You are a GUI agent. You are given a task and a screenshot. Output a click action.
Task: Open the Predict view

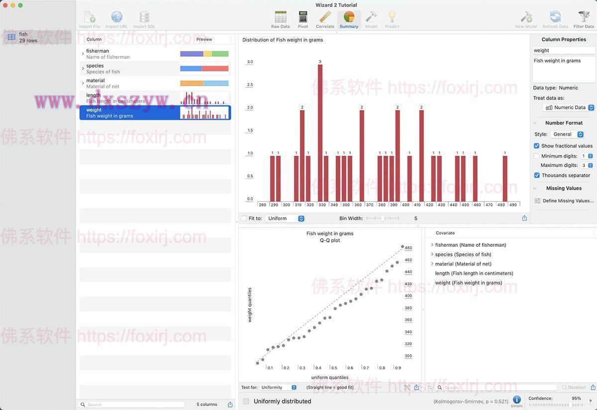coord(392,19)
